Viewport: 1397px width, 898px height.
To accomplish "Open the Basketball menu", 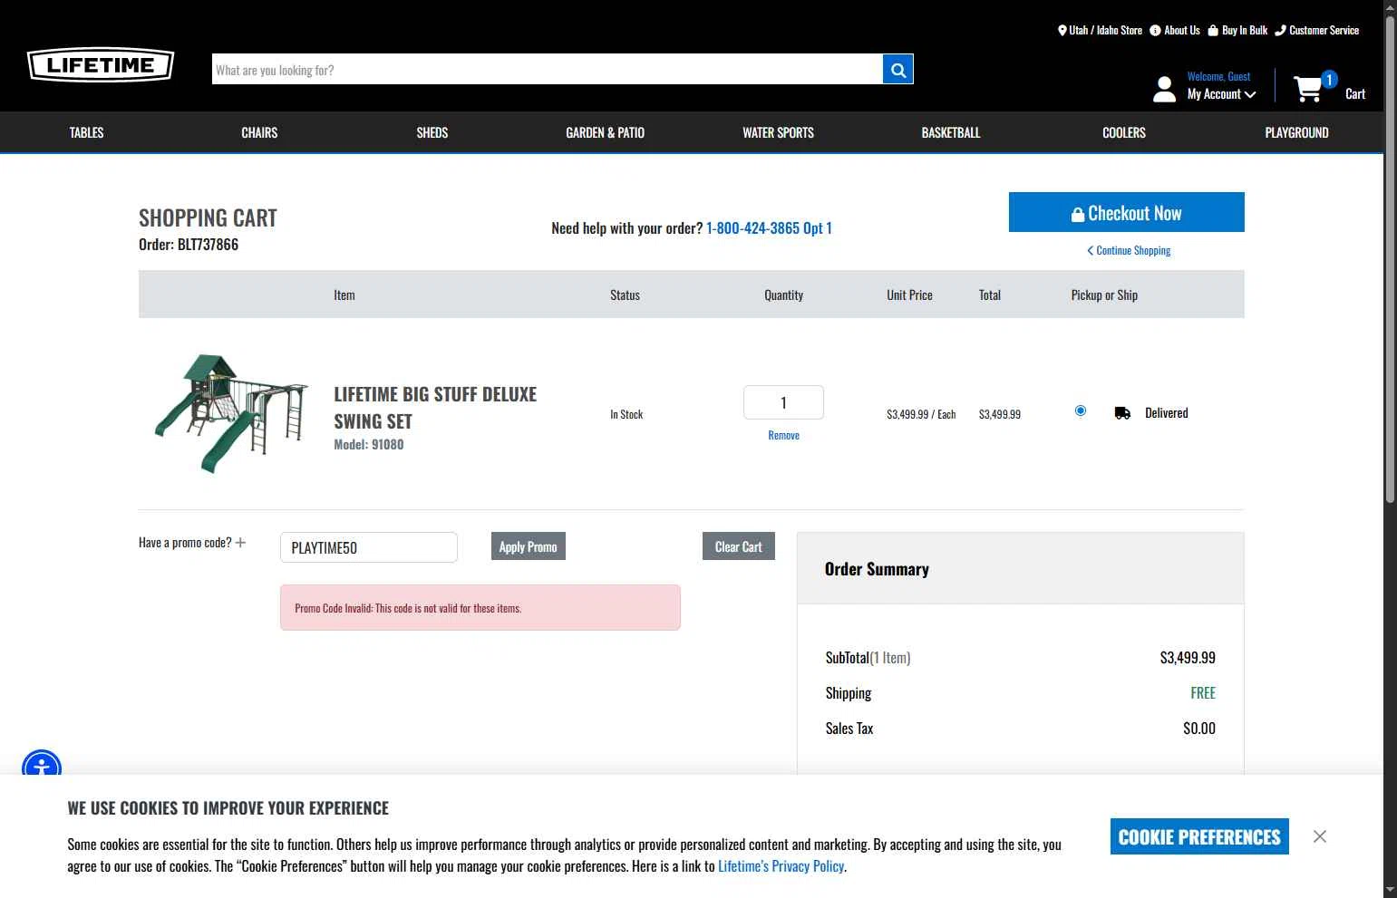I will click(x=951, y=132).
